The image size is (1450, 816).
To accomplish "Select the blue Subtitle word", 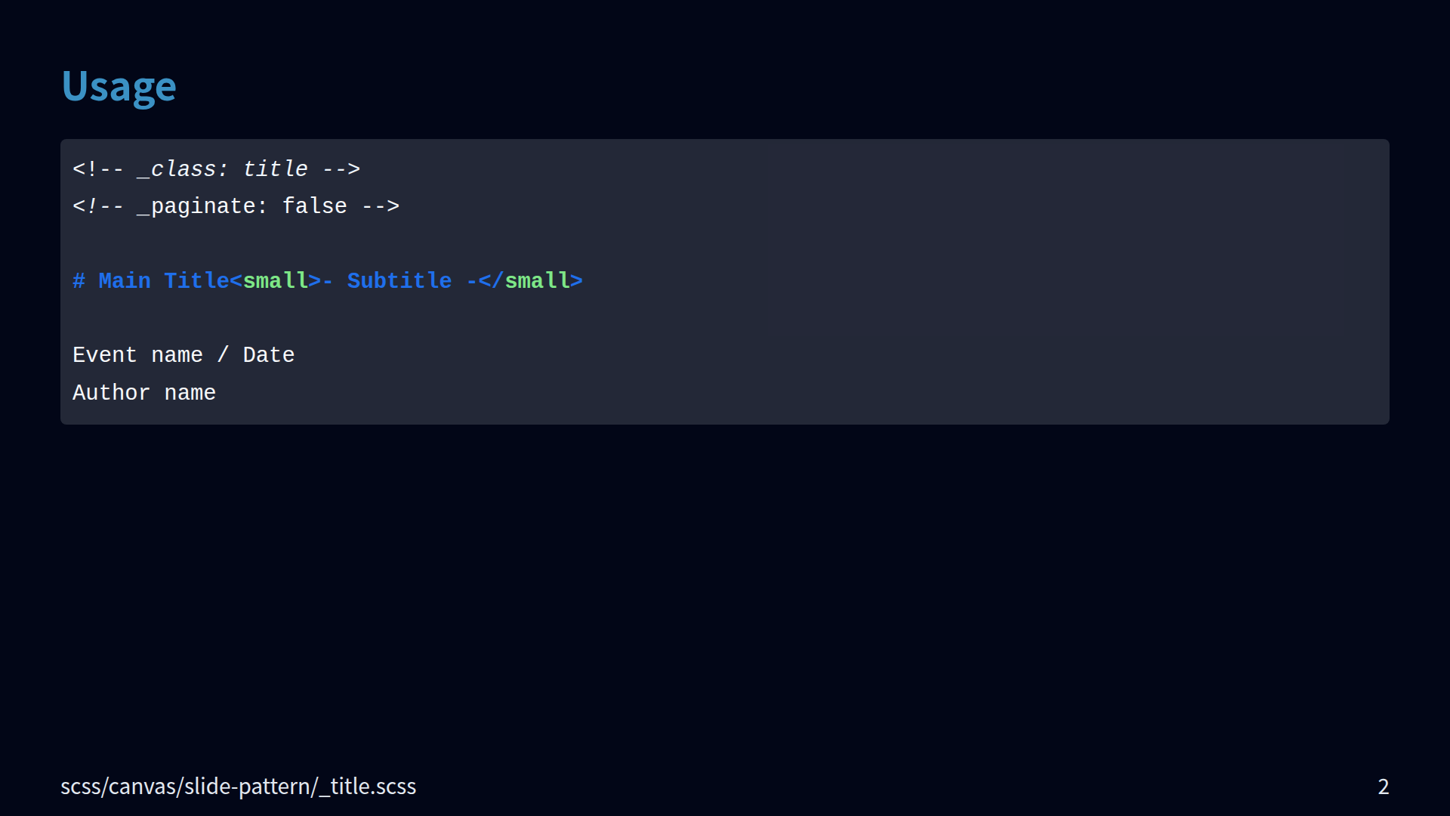I will click(399, 281).
